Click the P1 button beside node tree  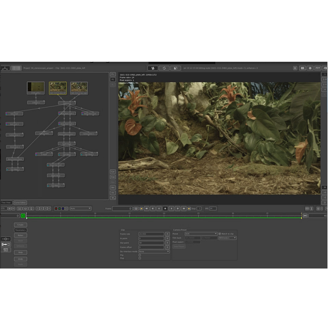(x=113, y=79)
